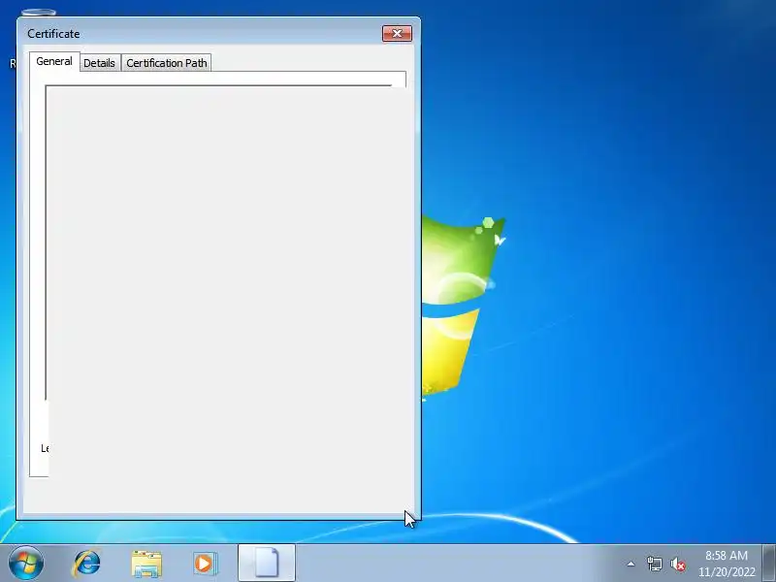Open Windows Explorer from the taskbar
The height and width of the screenshot is (582, 776).
tap(146, 564)
